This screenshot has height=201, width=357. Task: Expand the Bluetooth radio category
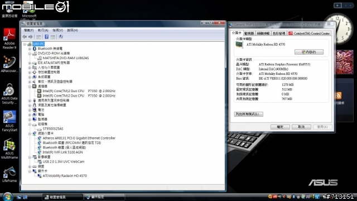coord(30,49)
